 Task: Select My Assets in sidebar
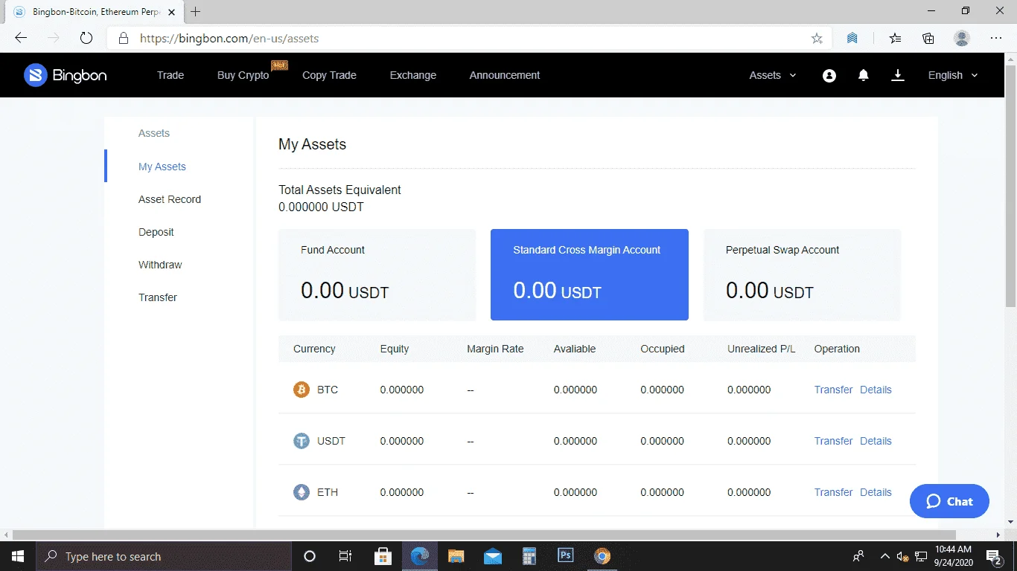[162, 167]
